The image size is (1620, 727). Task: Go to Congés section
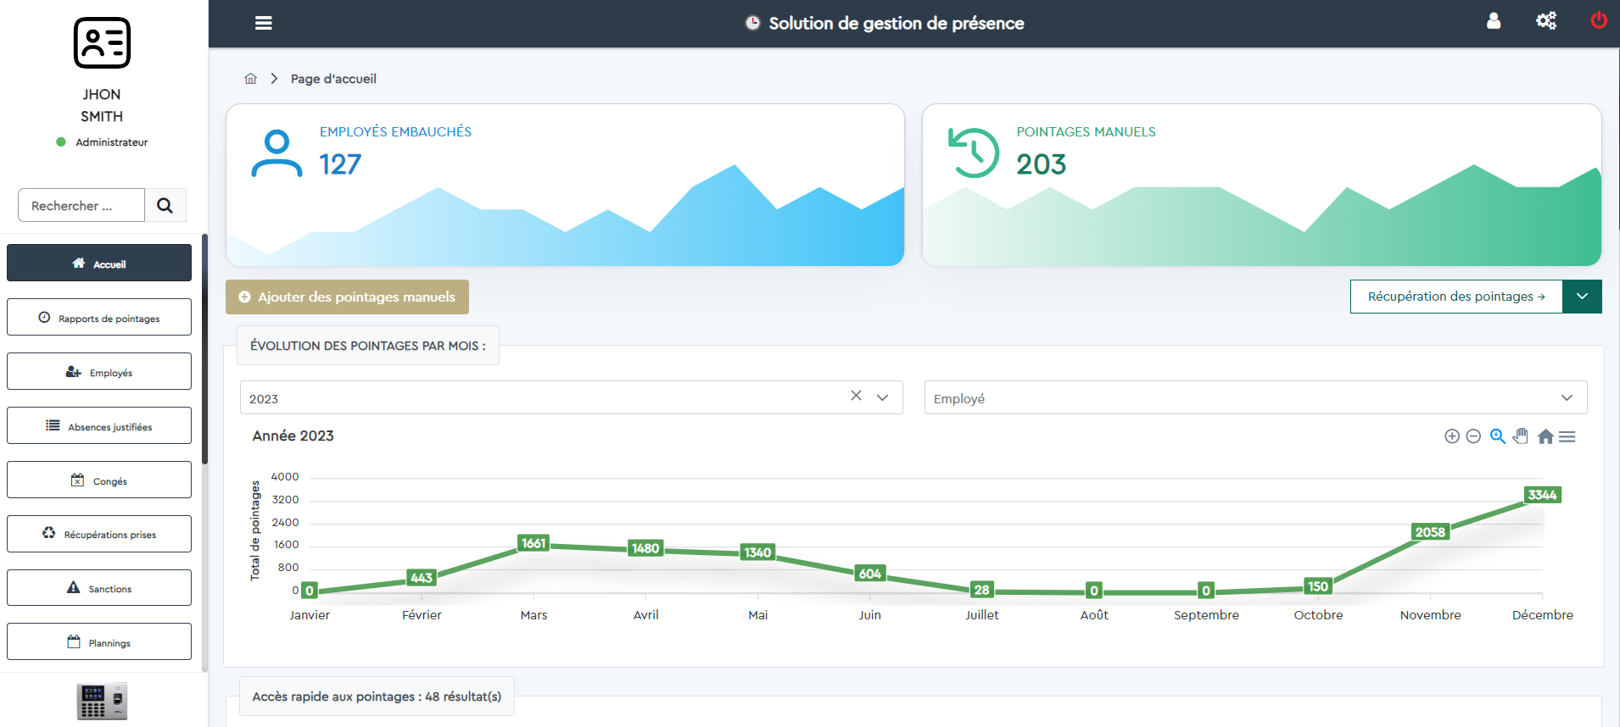coord(99,480)
